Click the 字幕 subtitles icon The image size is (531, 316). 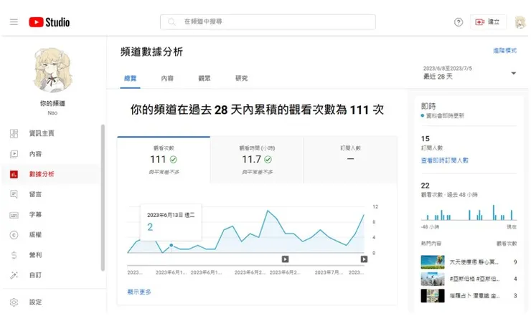click(14, 215)
